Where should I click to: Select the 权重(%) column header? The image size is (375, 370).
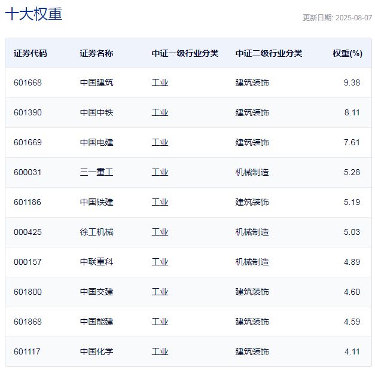347,53
